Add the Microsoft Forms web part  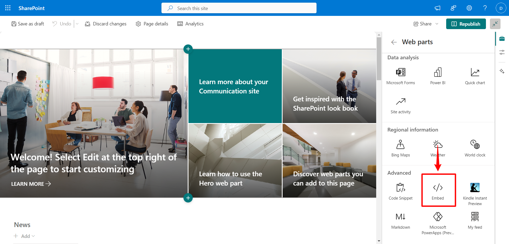coord(401,76)
